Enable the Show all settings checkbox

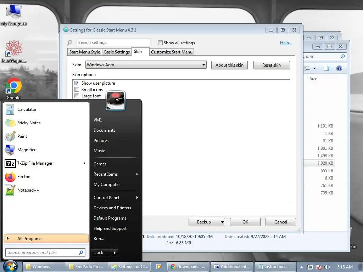tap(160, 42)
